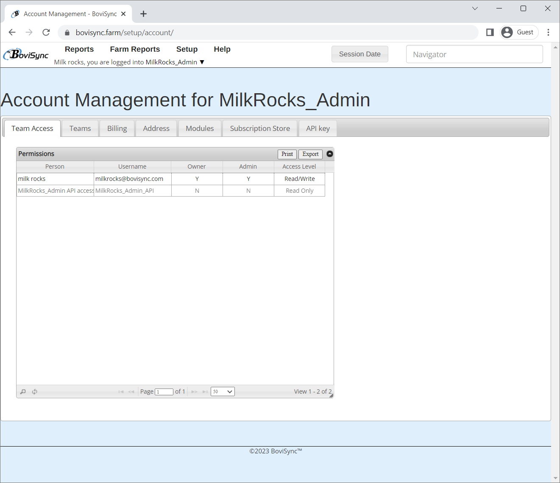560x483 pixels.
Task: Click the page scrollbar up arrow
Action: tap(555, 47)
